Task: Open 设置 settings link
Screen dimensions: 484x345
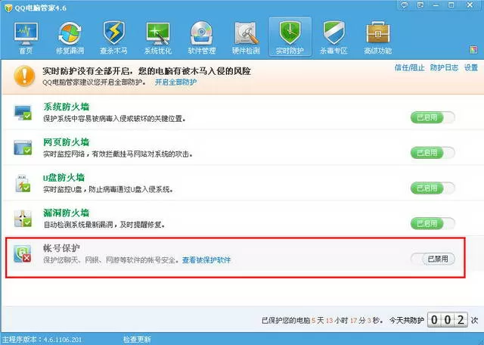Action: pos(471,67)
